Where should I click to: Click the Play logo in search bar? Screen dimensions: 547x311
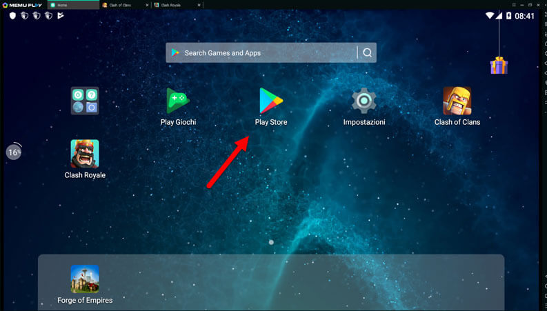tap(175, 52)
